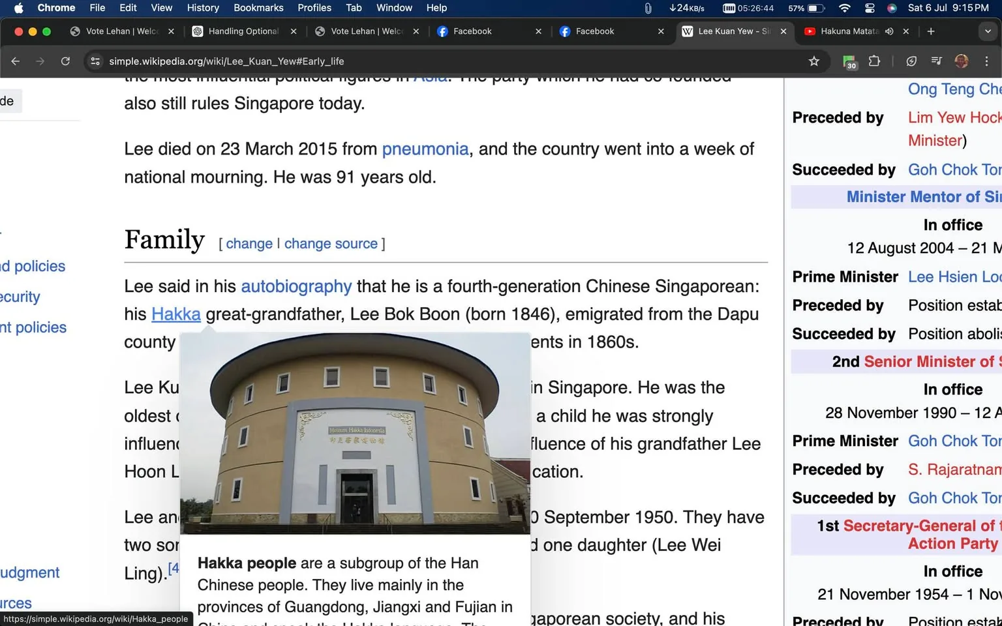Open the tab search chevron
The width and height of the screenshot is (1002, 626).
point(987,31)
